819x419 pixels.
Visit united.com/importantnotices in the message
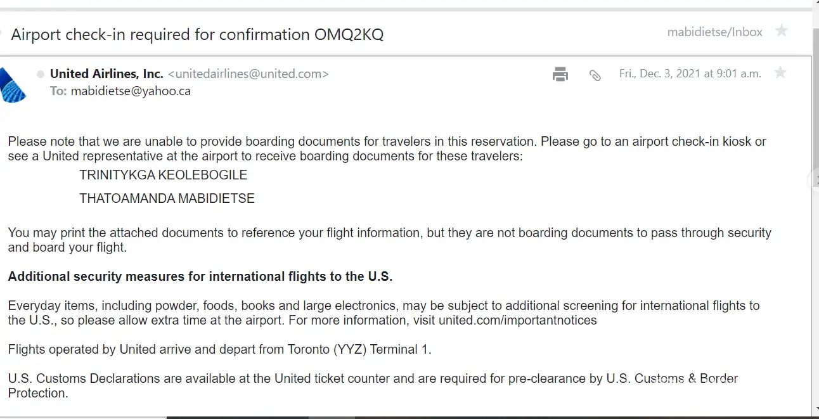tap(517, 320)
